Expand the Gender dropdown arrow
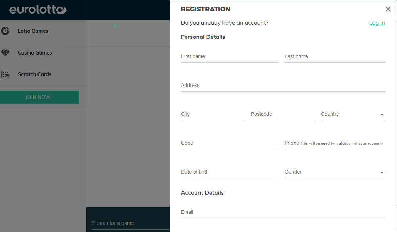397x232 pixels. coord(382,172)
